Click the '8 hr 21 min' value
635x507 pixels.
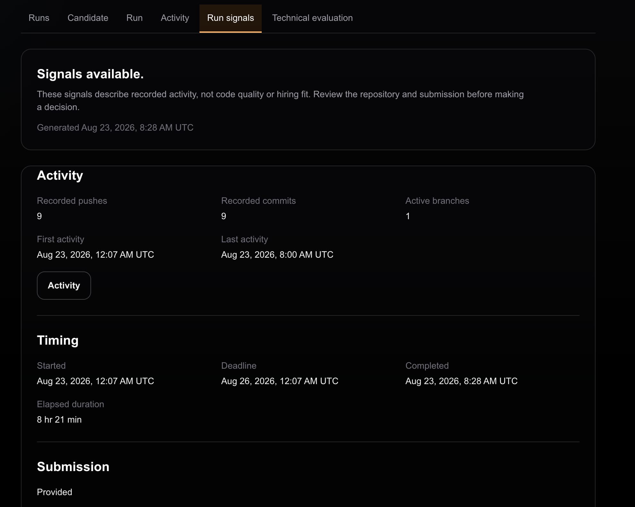(x=59, y=419)
